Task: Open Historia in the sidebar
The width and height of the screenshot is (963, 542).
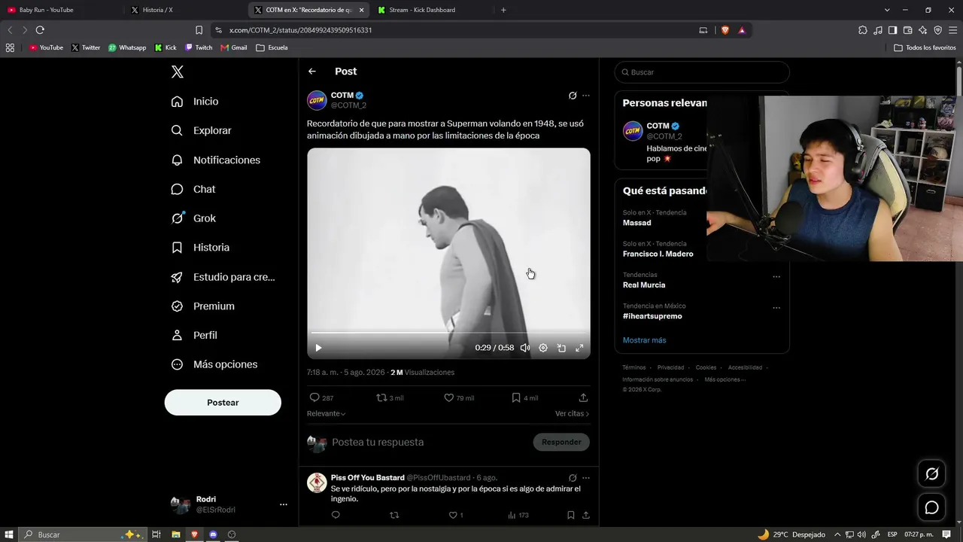Action: click(200, 248)
